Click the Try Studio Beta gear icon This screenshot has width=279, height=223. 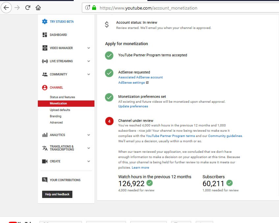click(45, 21)
